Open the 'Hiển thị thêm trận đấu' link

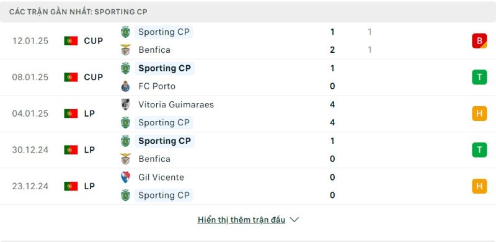[241, 220]
